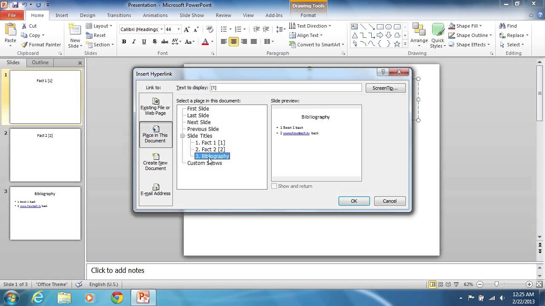545x306 pixels.
Task: Select E-mail Address link type
Action: tap(155, 190)
